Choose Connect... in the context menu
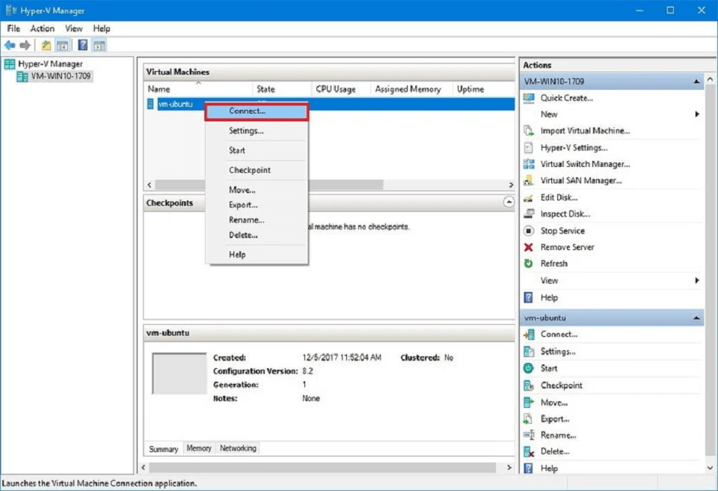 [x=257, y=112]
